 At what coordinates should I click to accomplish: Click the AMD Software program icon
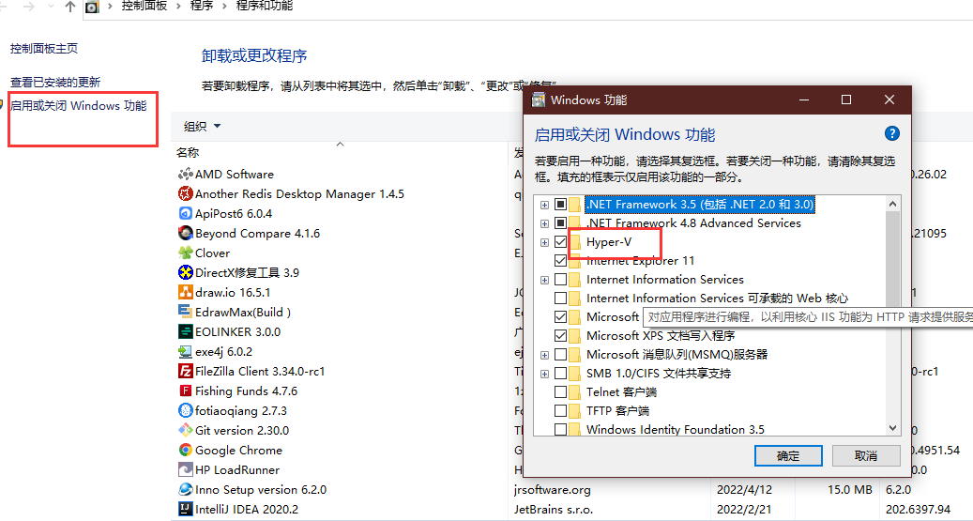185,175
